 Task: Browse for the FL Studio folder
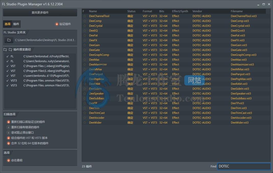click(9, 40)
